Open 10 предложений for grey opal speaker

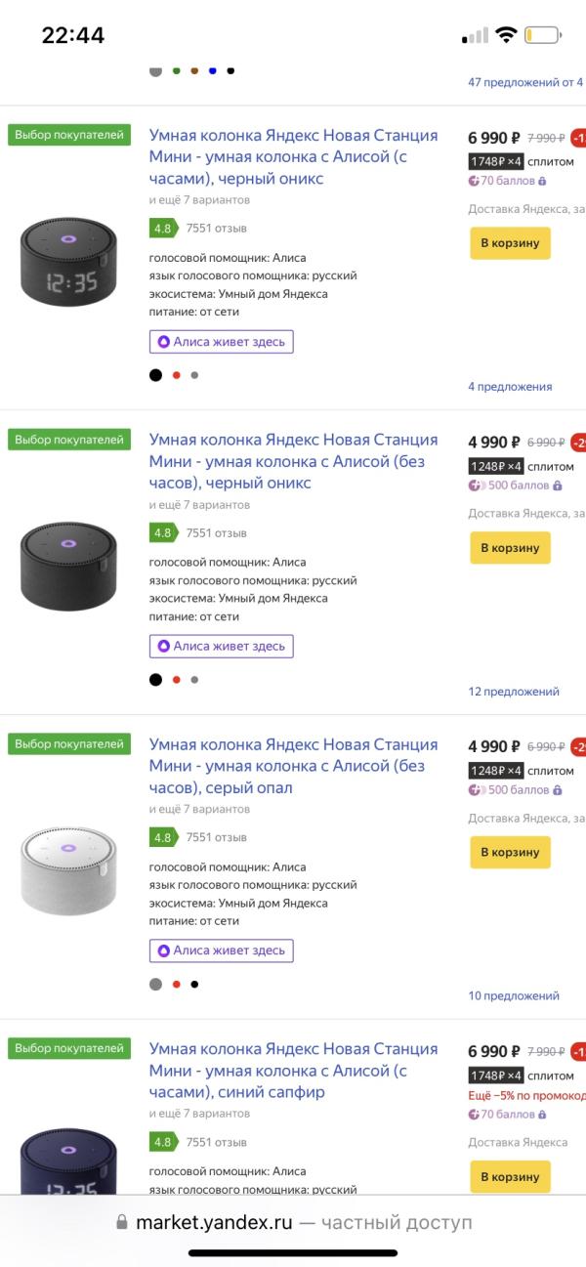(514, 996)
